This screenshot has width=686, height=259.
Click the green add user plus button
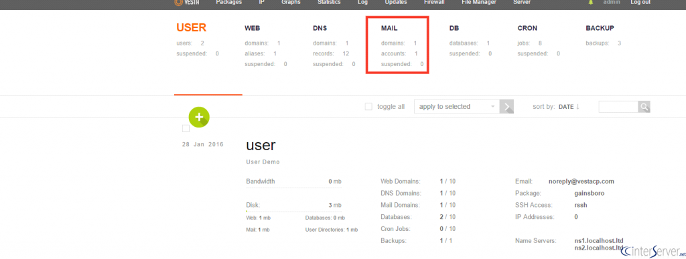click(199, 117)
